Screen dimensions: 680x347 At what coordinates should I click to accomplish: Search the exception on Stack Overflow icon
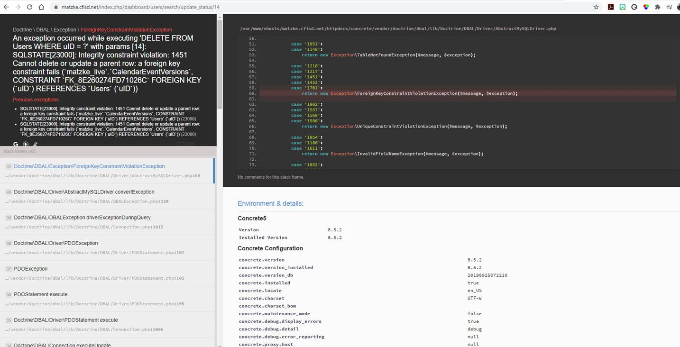26,144
